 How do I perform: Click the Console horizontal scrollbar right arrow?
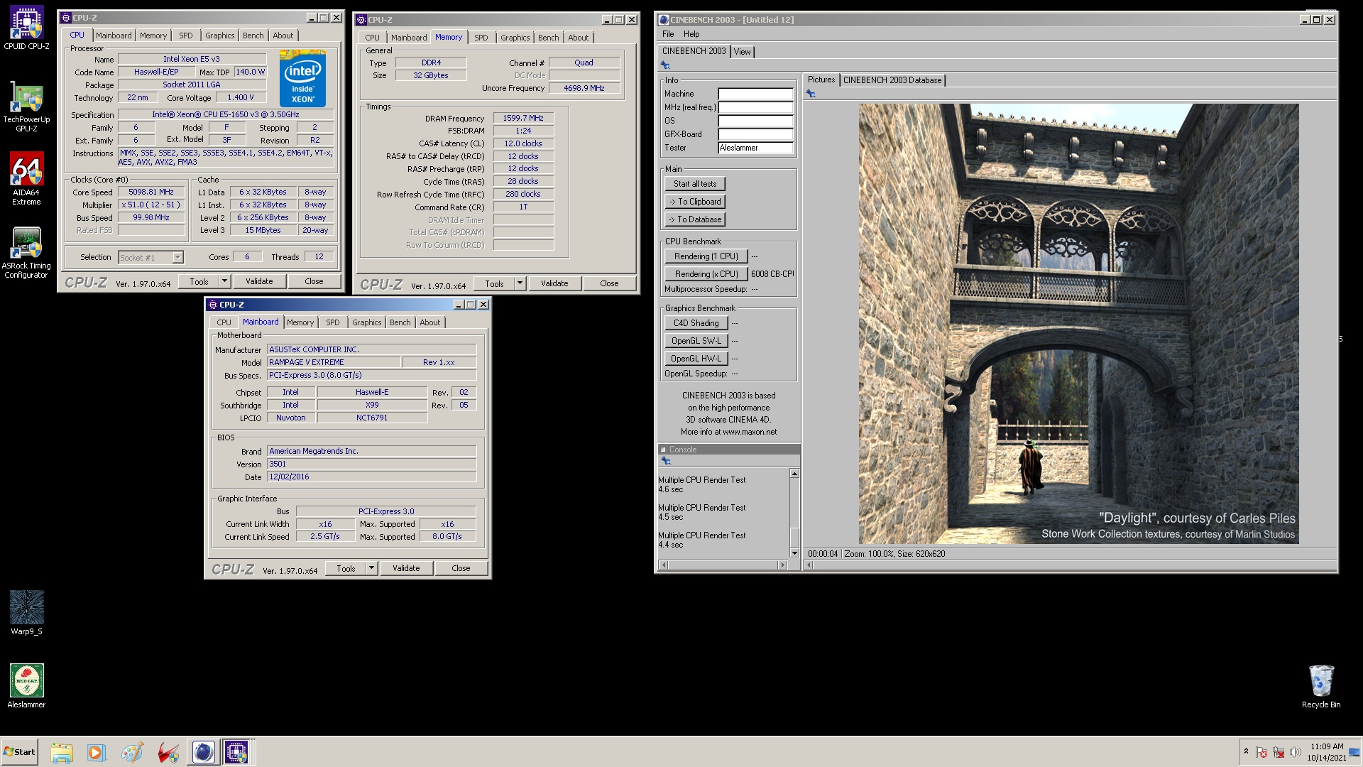point(782,565)
